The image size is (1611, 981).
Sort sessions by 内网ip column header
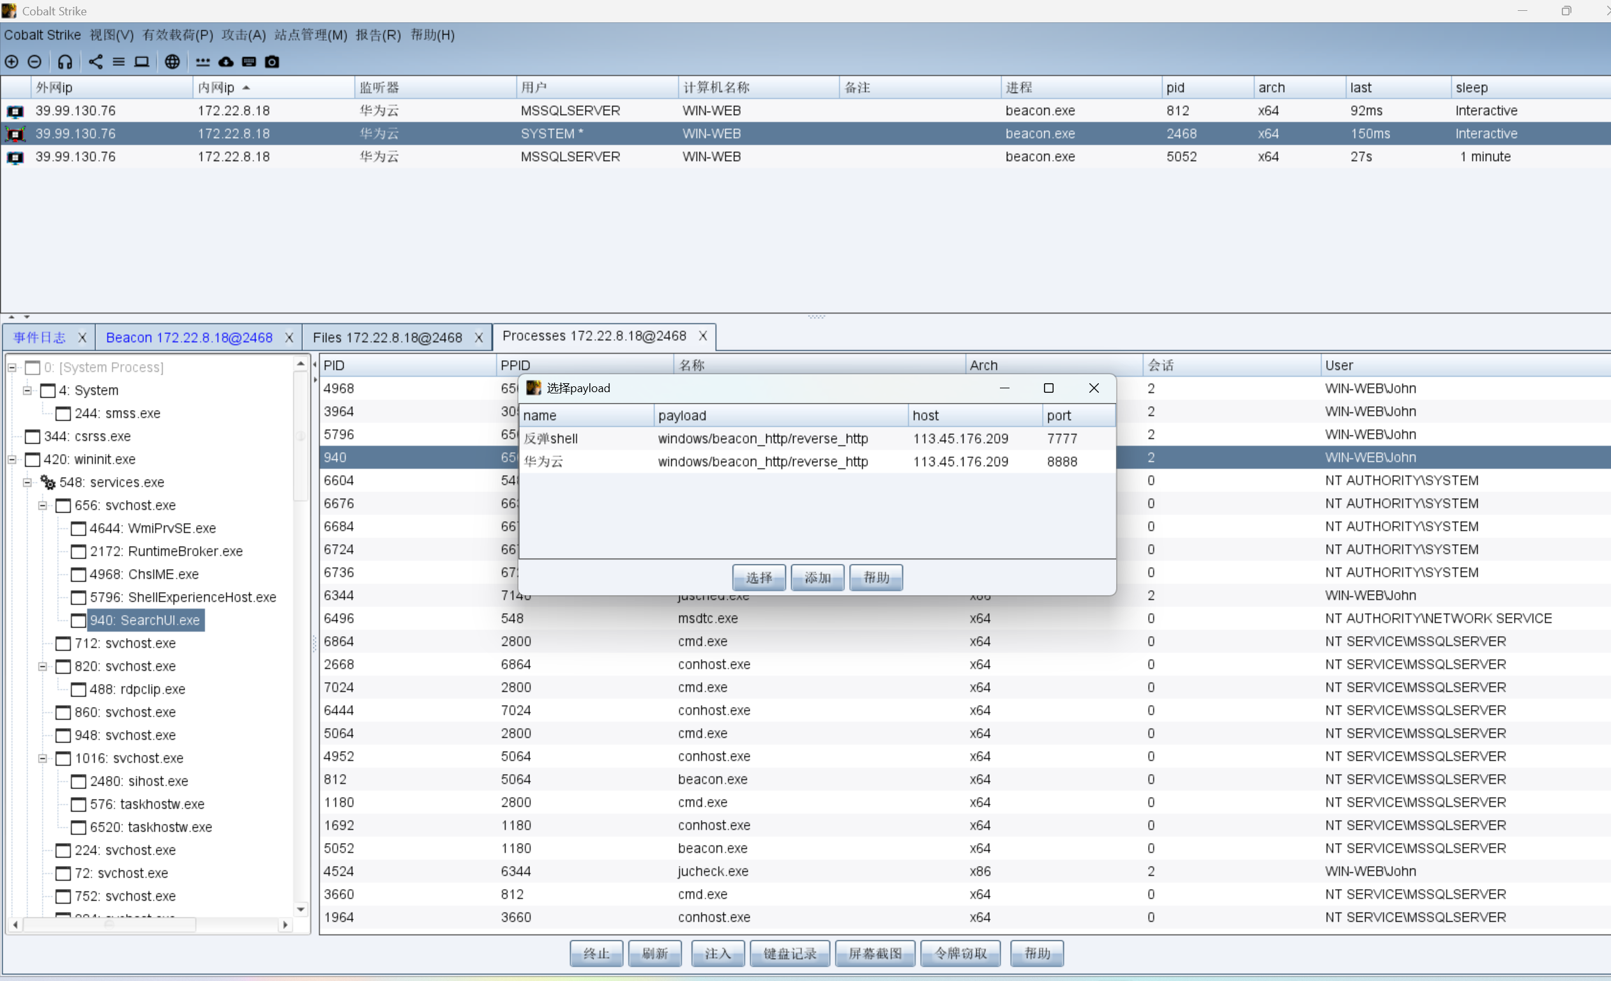coord(274,87)
